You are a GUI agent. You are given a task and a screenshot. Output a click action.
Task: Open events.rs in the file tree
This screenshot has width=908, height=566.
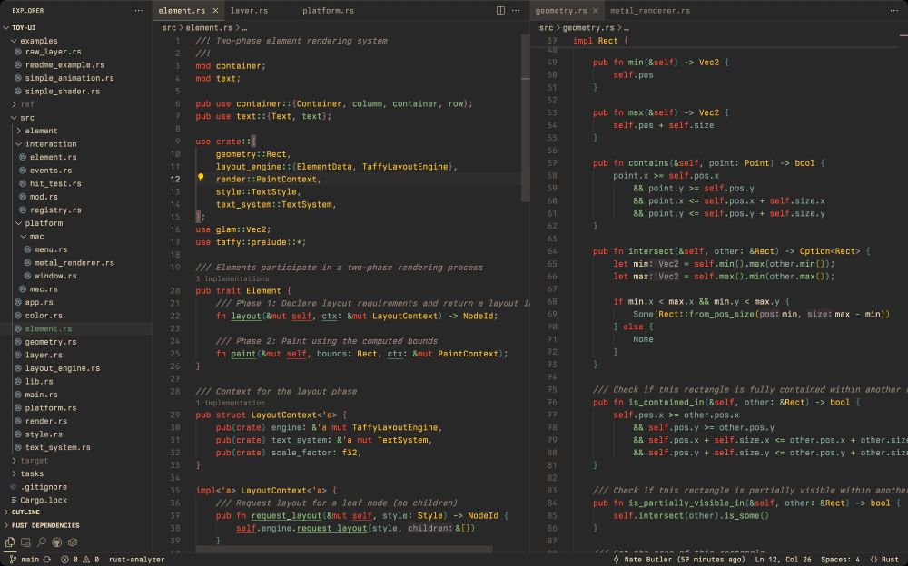(51, 171)
